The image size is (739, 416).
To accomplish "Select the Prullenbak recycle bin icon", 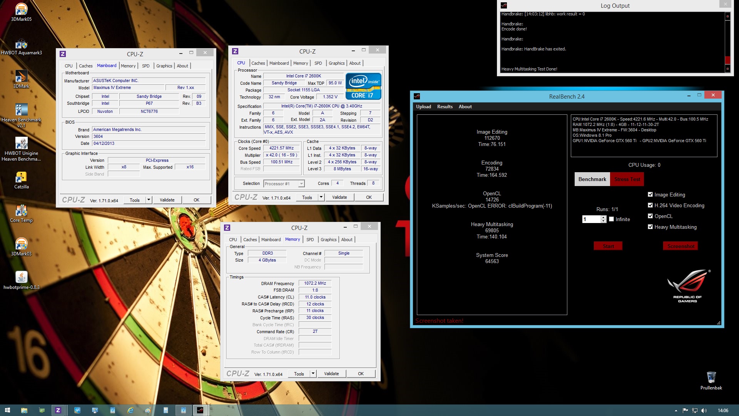I will pyautogui.click(x=711, y=381).
